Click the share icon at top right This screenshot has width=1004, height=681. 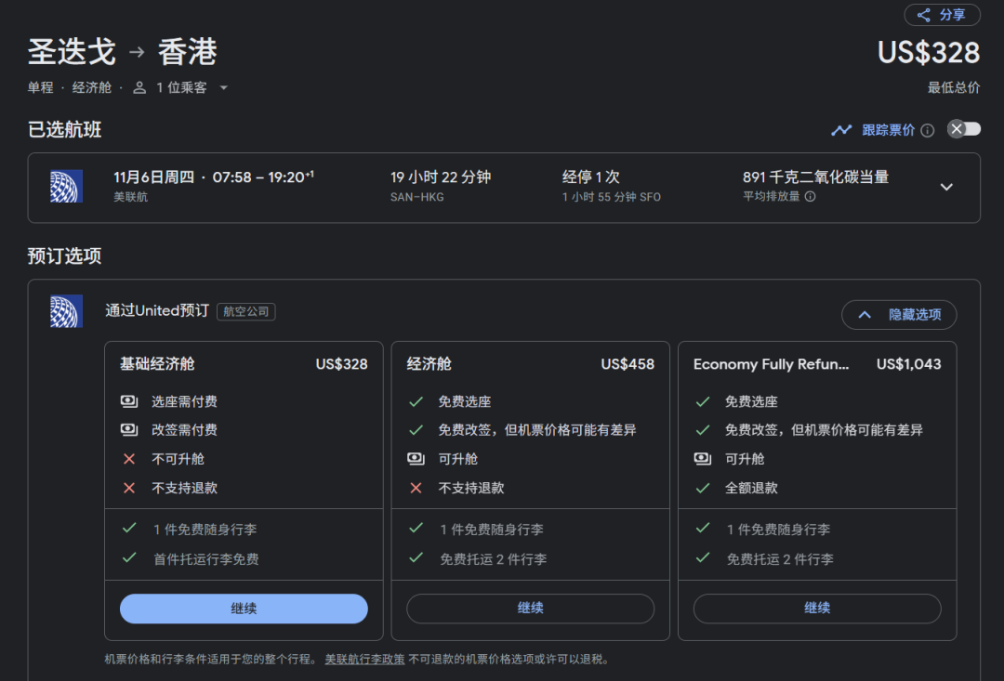point(923,15)
